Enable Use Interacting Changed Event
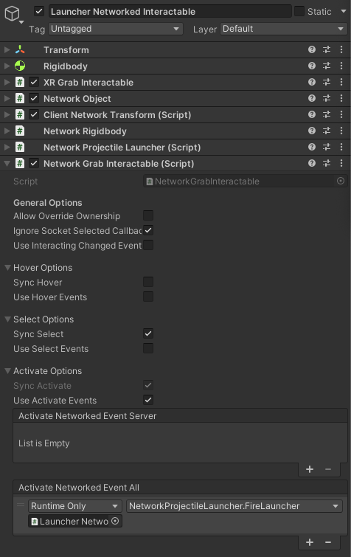Screen dimensions: 351x557 [148, 245]
